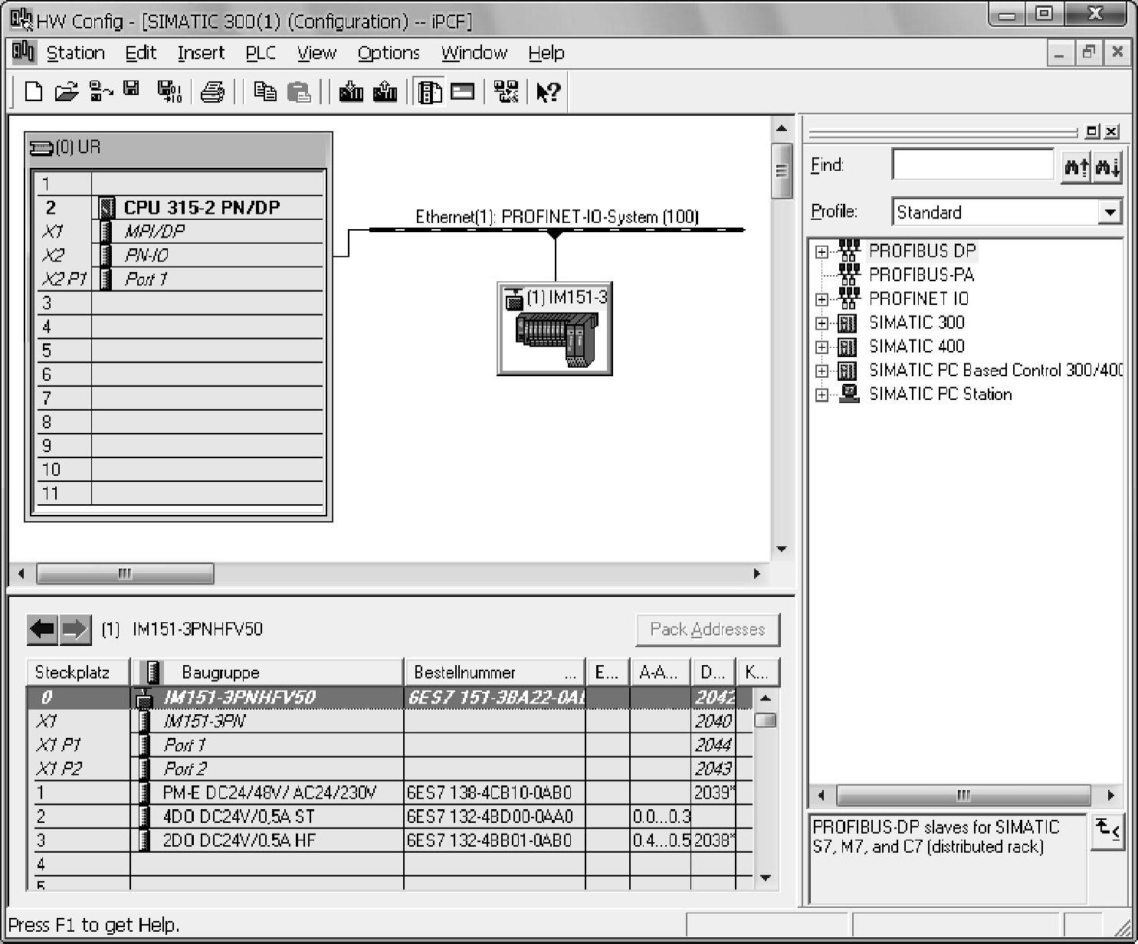Select the IM151-3PN row in slot X1
Screen dimensions: 1138x944
[390, 721]
